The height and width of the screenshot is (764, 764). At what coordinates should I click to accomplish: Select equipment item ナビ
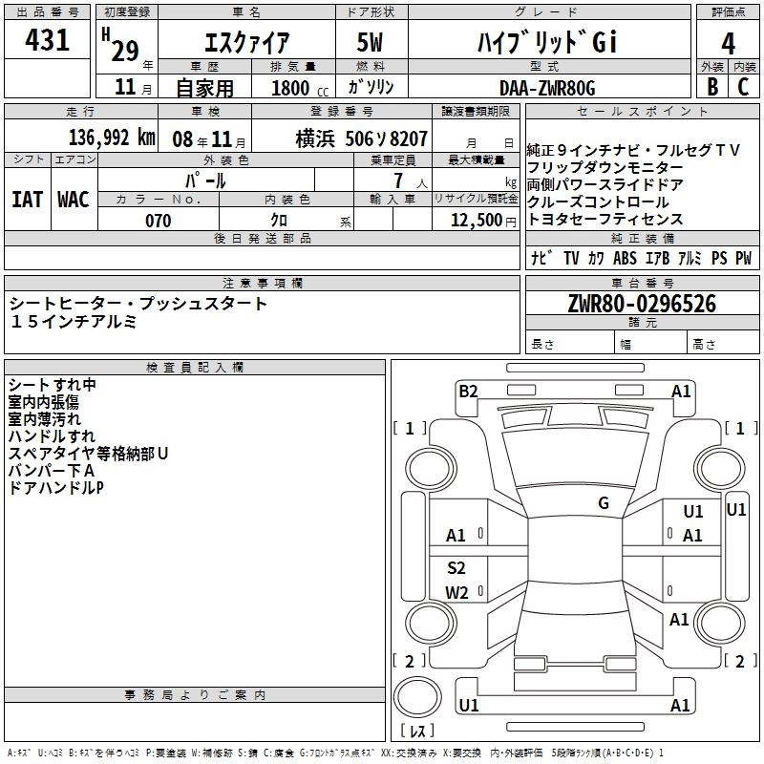541,258
